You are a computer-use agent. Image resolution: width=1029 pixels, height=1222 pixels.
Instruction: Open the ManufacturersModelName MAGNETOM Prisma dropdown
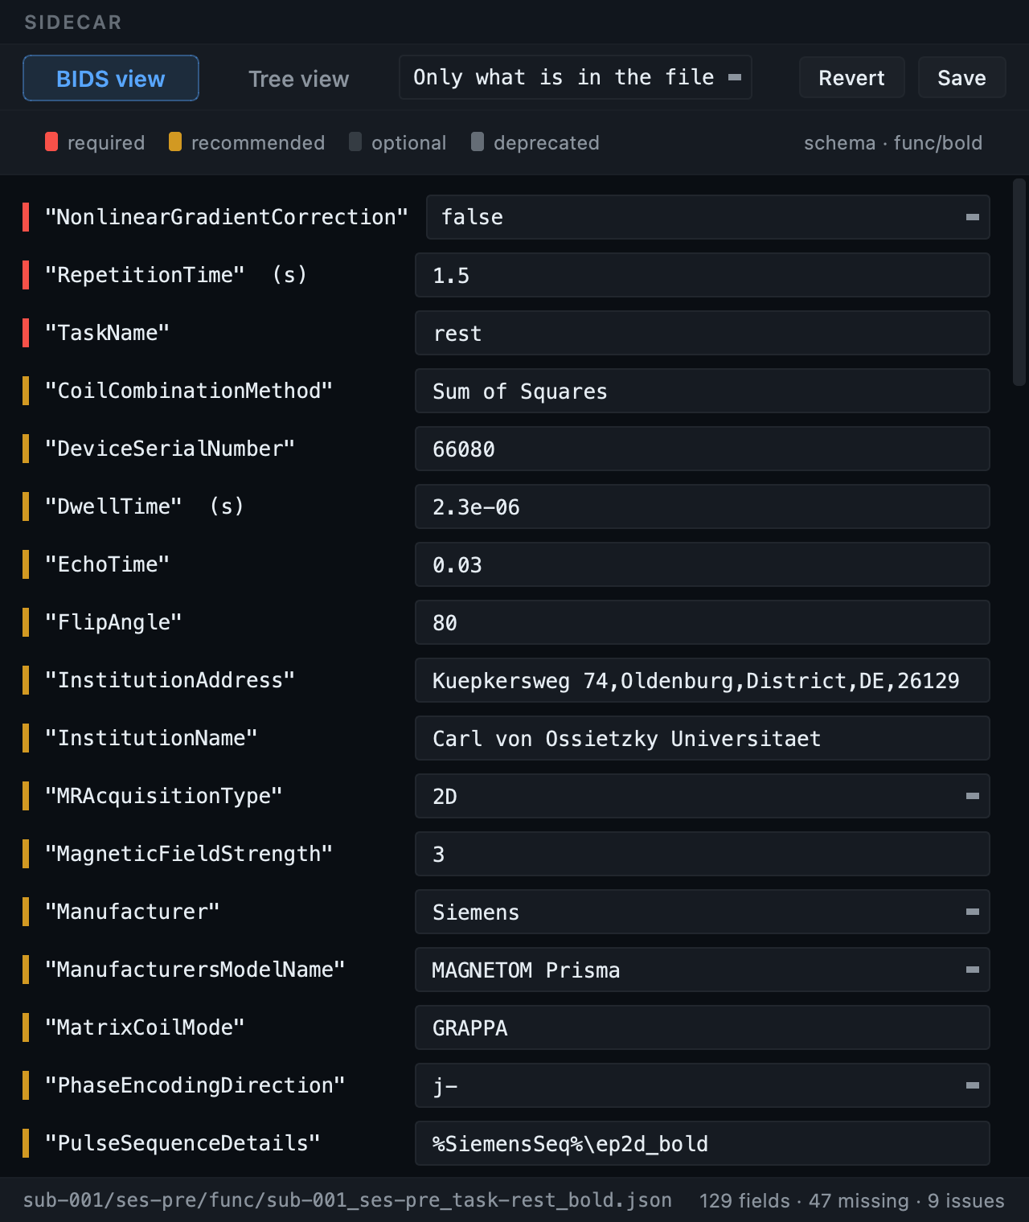(x=702, y=970)
